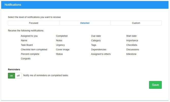170x102 pixels.
Task: Save the notification settings
Action: (155, 85)
